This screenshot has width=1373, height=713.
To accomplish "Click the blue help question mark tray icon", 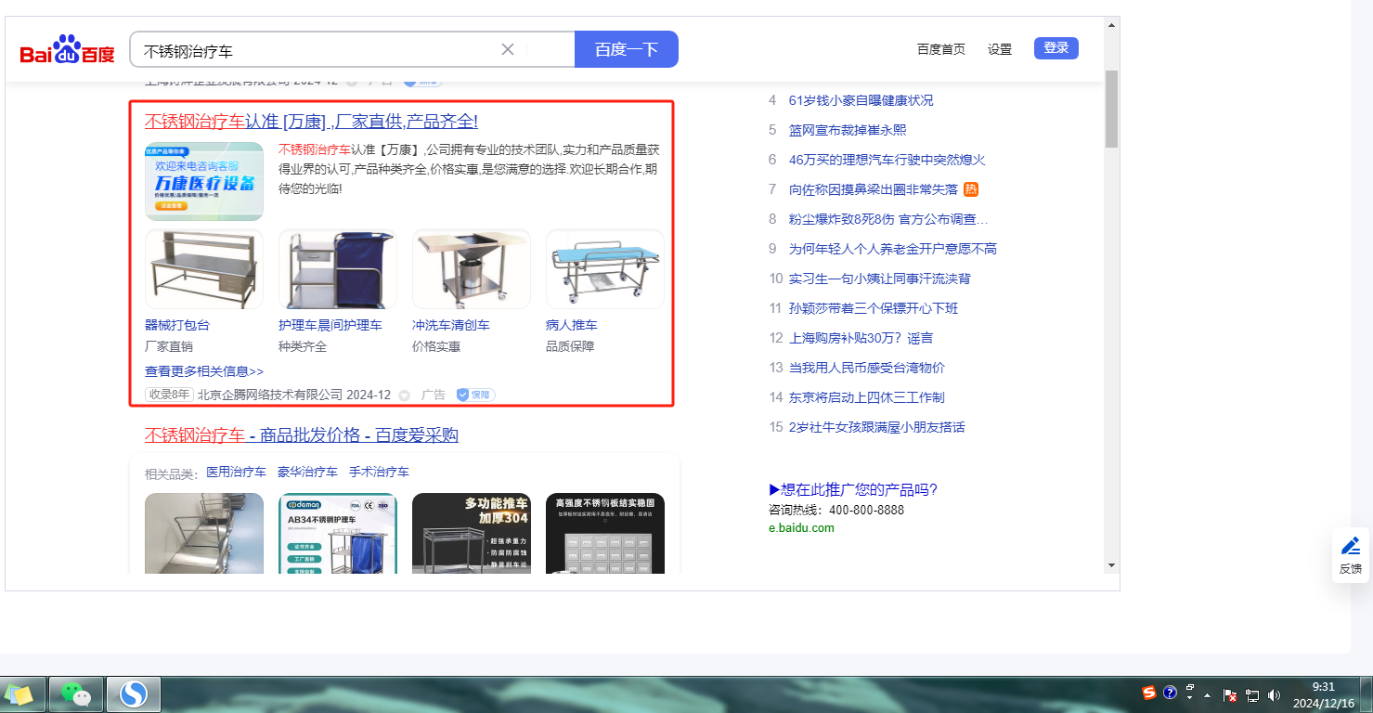I will [x=1170, y=693].
